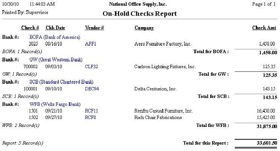Click the Check Amt column header
280x151 pixels.
(x=264, y=28)
